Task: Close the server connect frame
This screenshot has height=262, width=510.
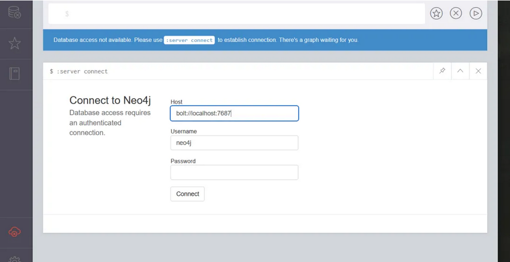Action: [478, 71]
